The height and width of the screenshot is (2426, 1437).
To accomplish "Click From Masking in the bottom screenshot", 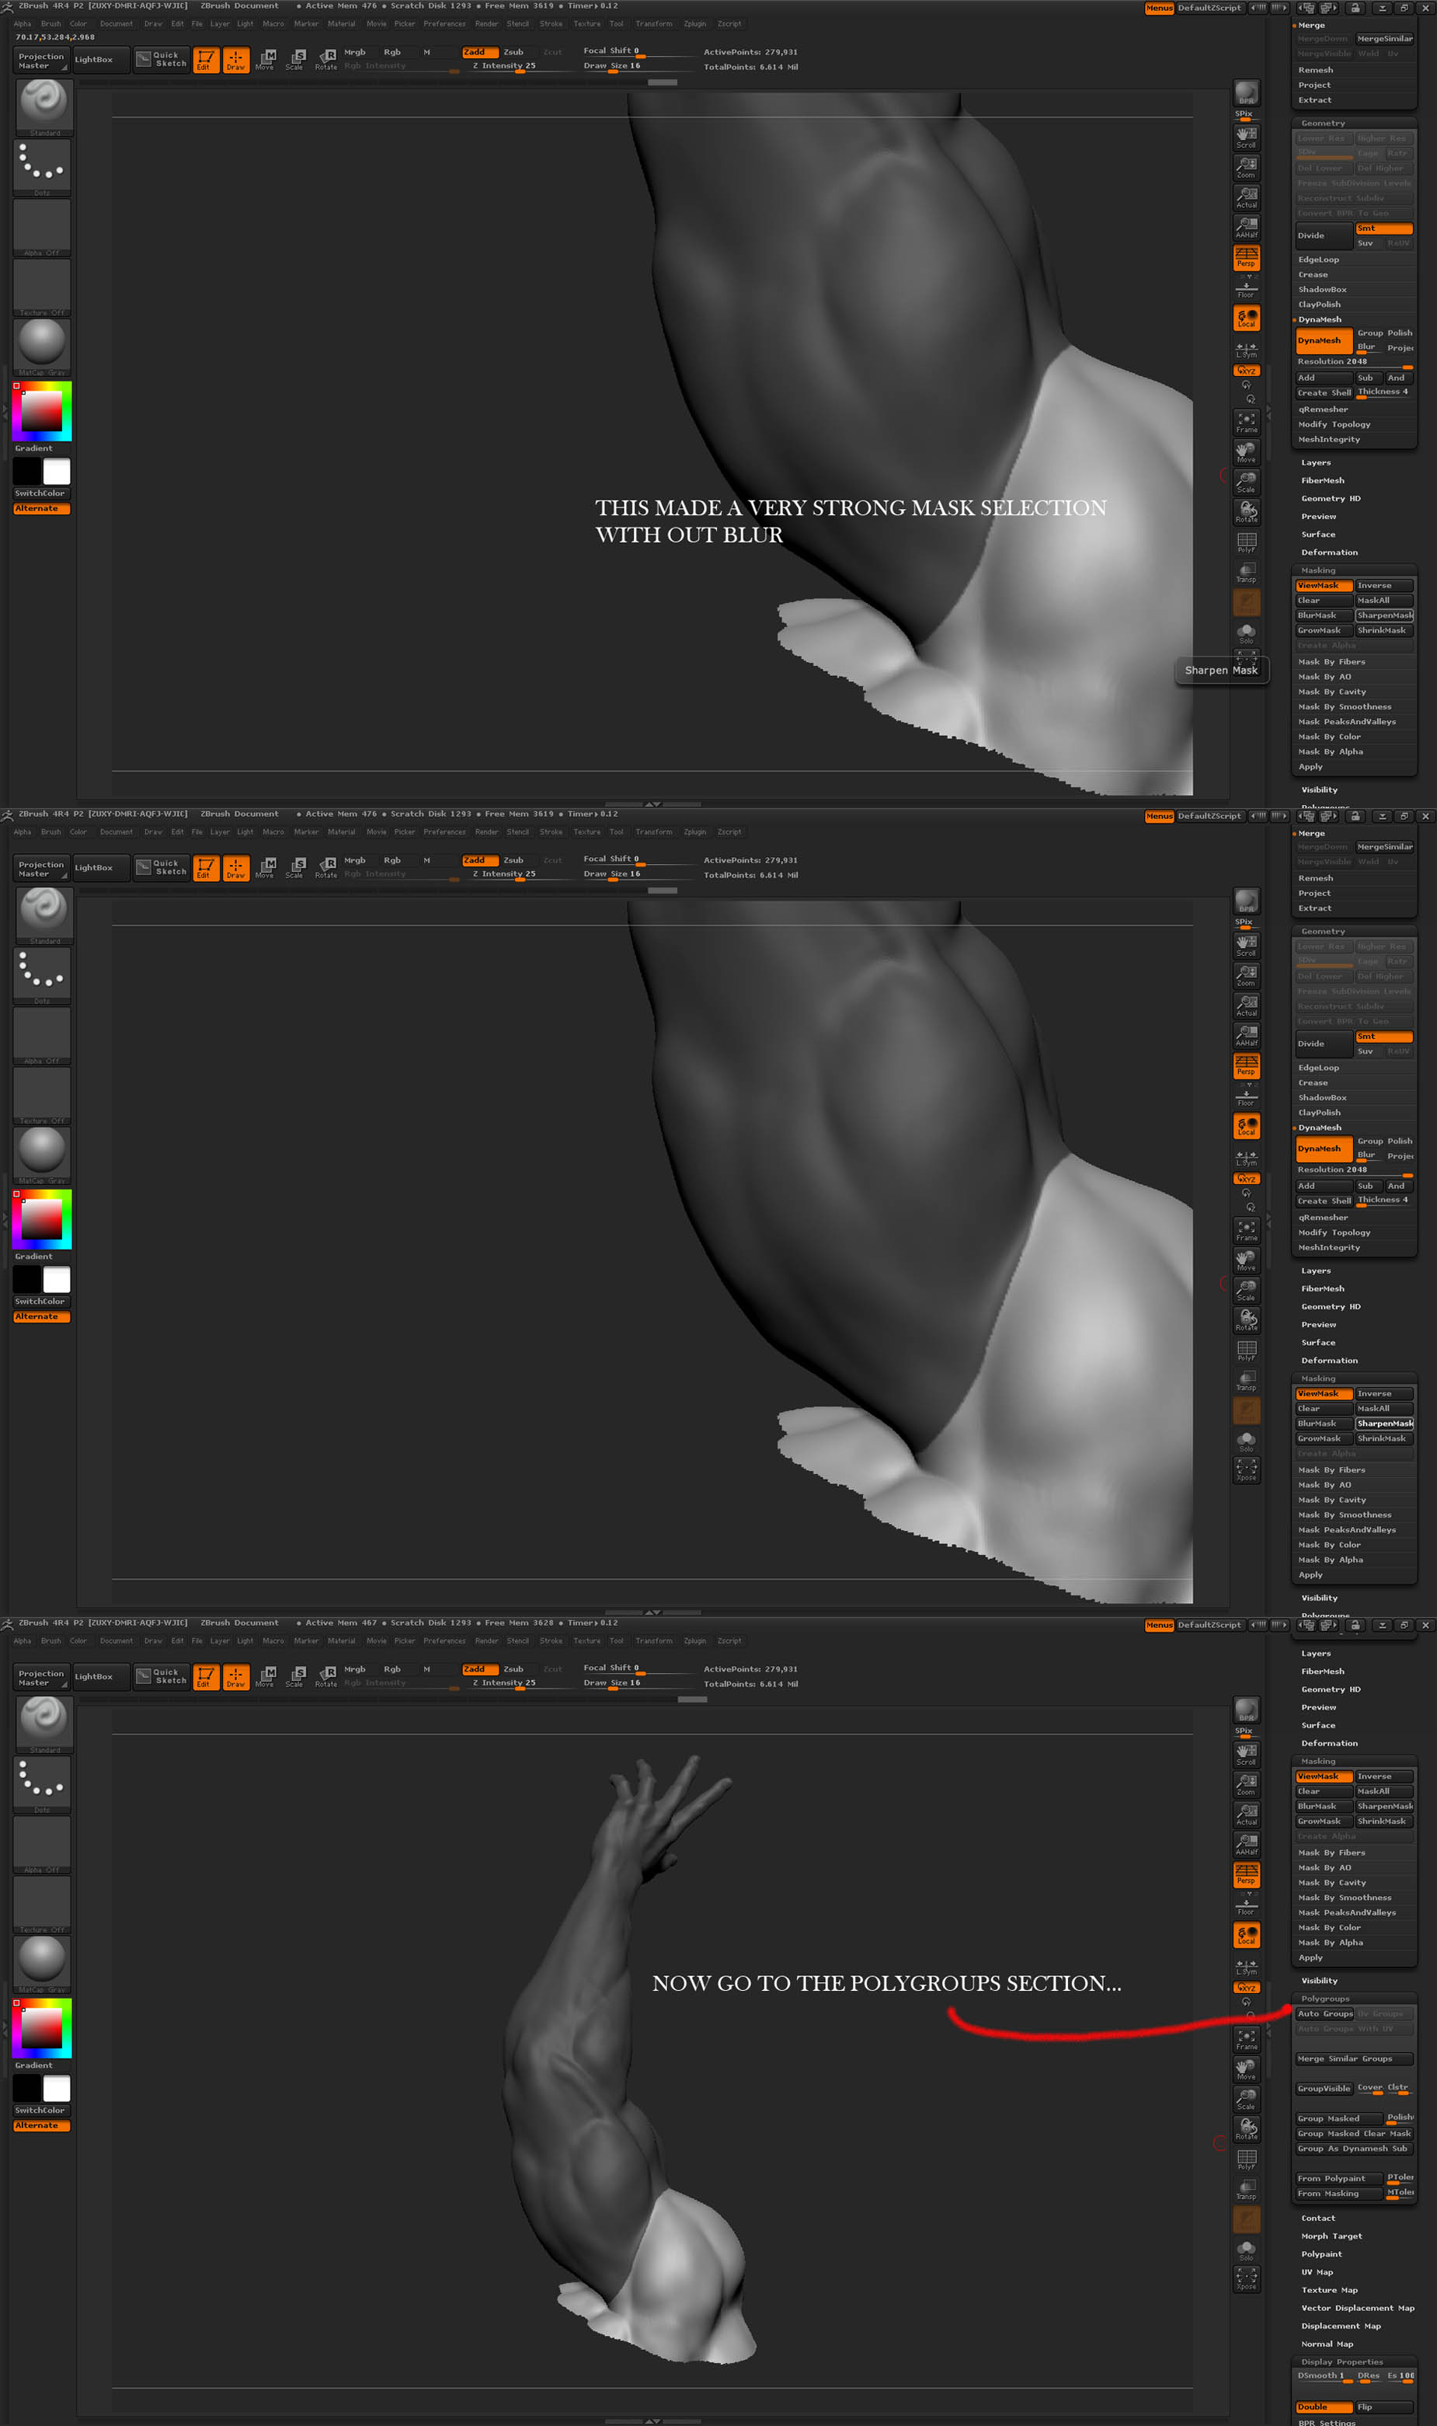I will pyautogui.click(x=1339, y=2194).
